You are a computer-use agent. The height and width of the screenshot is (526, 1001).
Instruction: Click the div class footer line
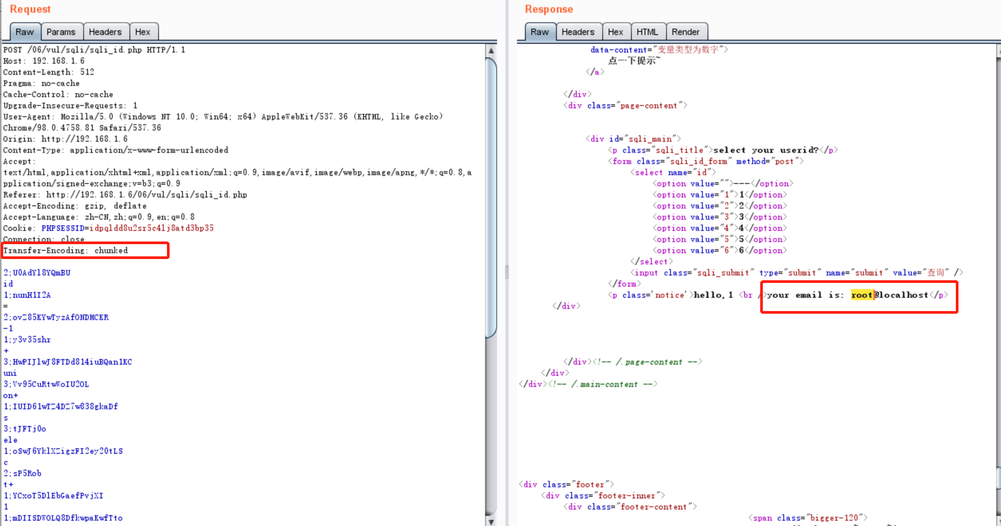click(x=566, y=485)
